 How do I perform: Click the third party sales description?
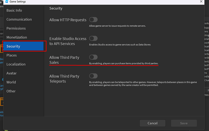point(124,63)
